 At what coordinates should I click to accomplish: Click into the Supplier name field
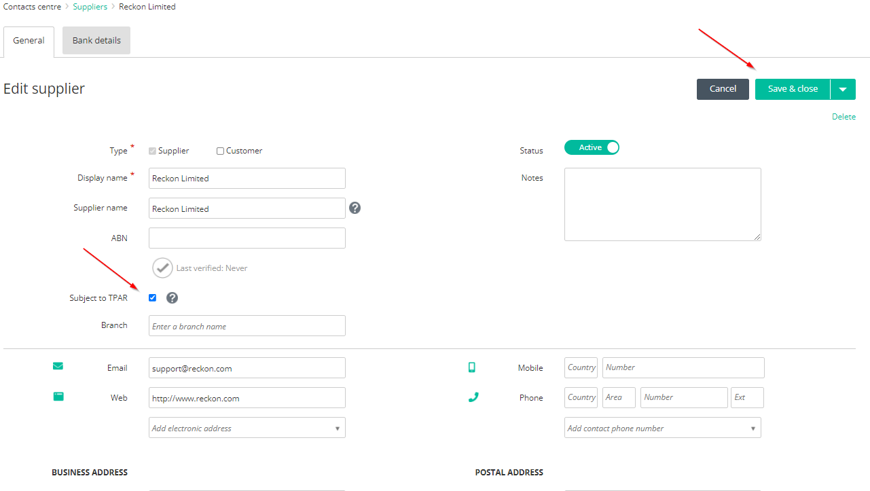coord(247,208)
